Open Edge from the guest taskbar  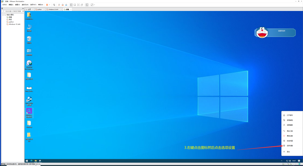(31, 161)
